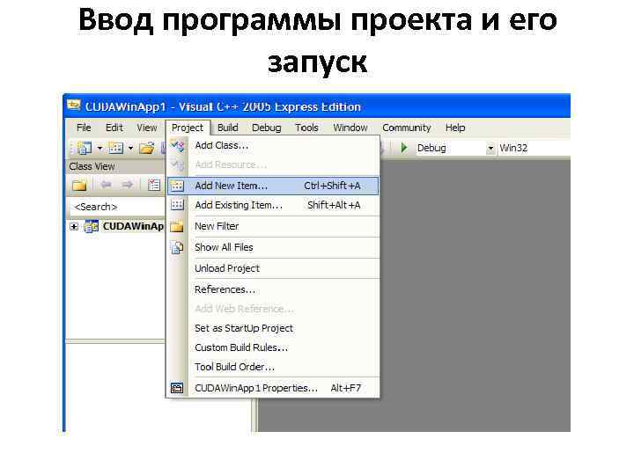The width and height of the screenshot is (634, 475).
Task: Open Tool Build Order… entry
Action: 273,367
